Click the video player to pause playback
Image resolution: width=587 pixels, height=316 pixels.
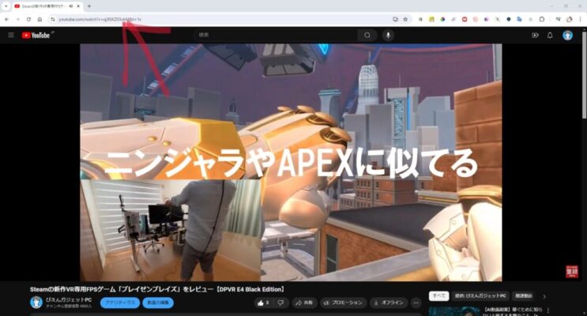(291, 162)
